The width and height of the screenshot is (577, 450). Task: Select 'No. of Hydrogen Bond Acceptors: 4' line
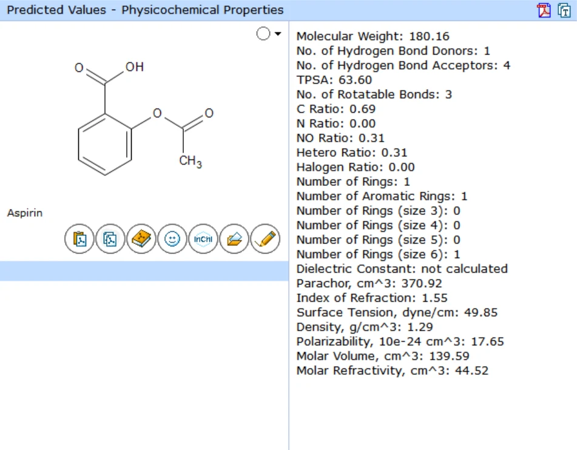tap(403, 65)
